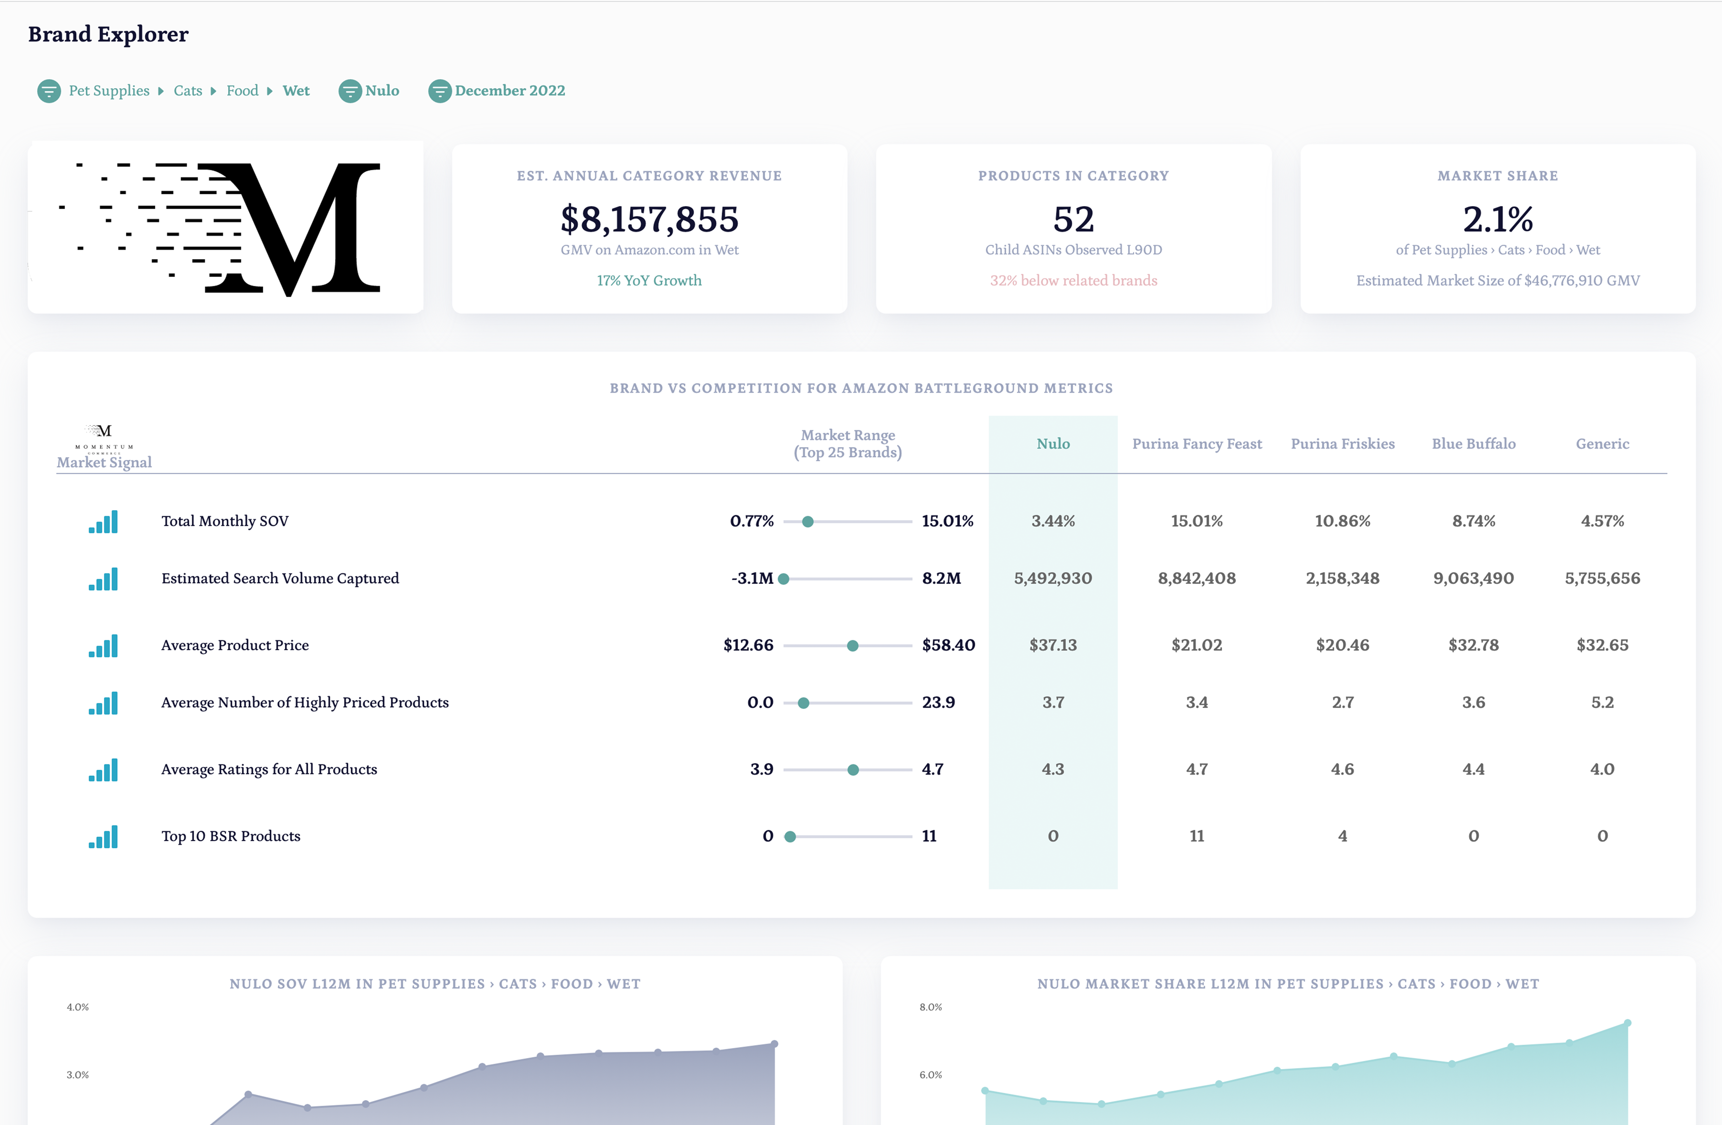Expand arrow after Pet Supplies breadcrumb
Image resolution: width=1722 pixels, height=1125 pixels.
coord(161,91)
